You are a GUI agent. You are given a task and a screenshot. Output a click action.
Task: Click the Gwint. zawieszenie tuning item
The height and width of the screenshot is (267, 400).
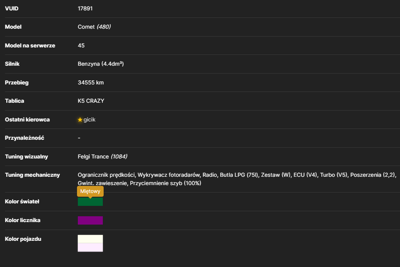point(102,183)
